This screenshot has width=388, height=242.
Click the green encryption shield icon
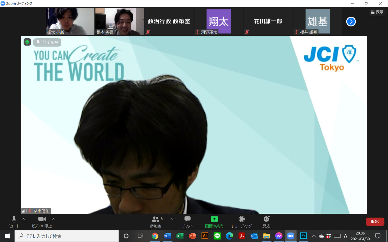click(27, 42)
